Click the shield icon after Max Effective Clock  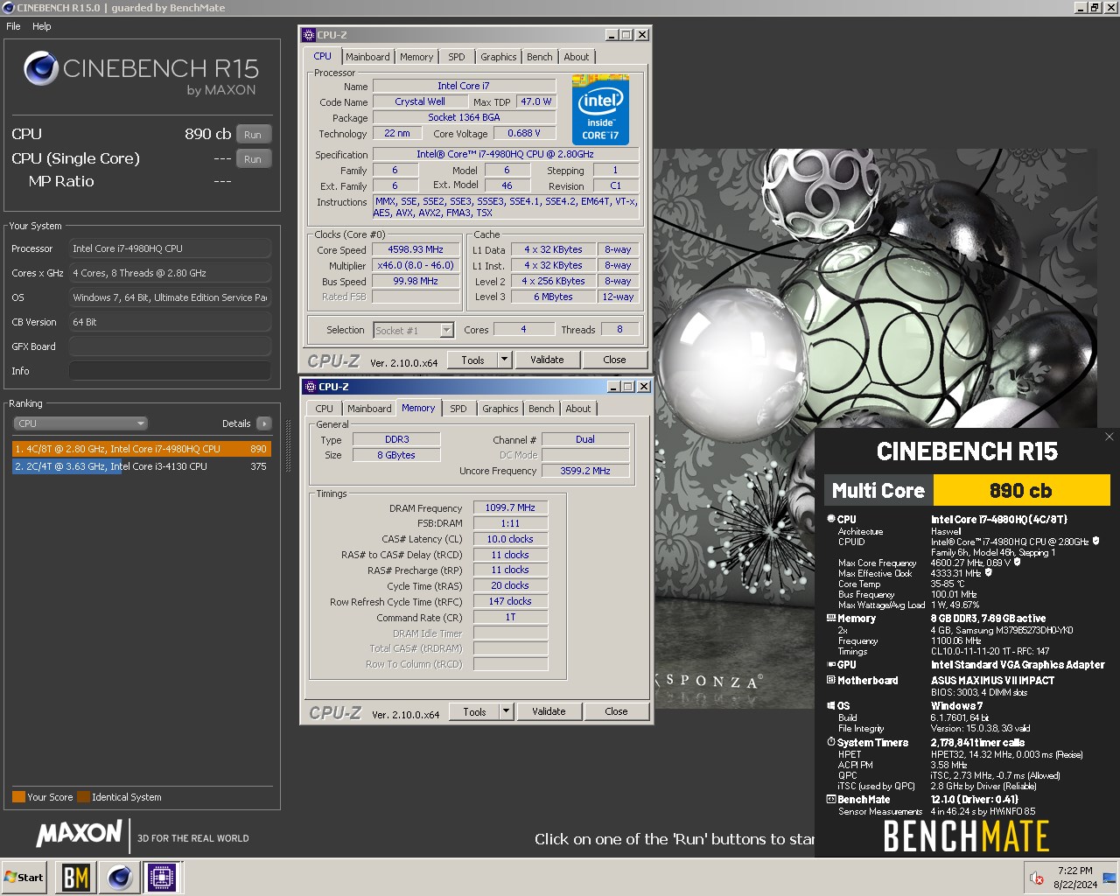989,573
